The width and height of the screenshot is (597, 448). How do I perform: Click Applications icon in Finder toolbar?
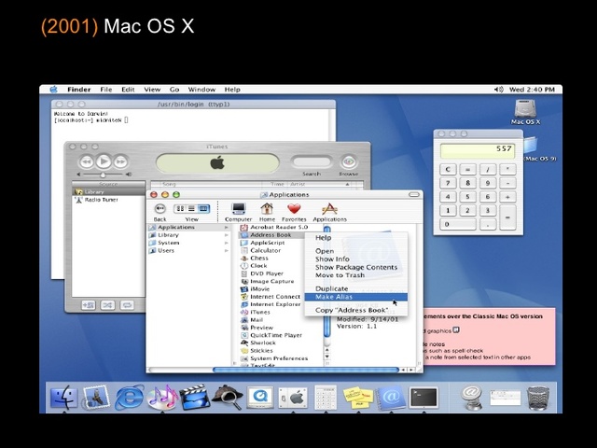[329, 212]
